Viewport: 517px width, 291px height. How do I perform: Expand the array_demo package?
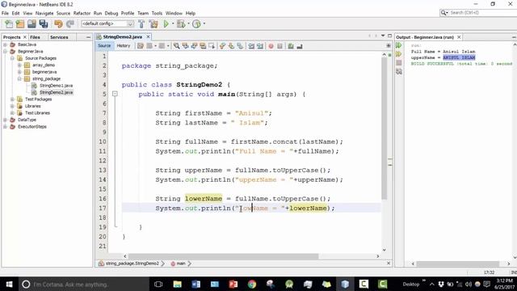click(x=19, y=65)
